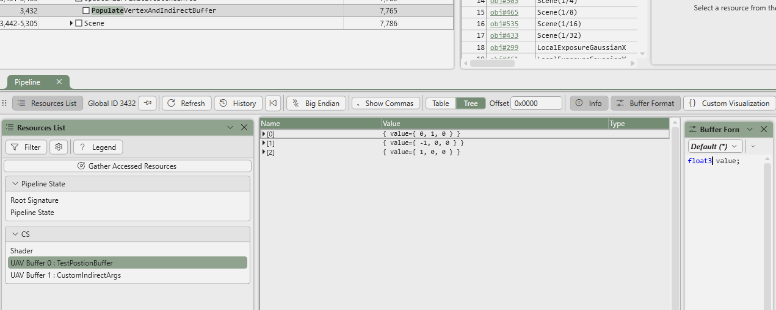Toggle the Resources List toolbar button
776x310 pixels.
click(48, 104)
